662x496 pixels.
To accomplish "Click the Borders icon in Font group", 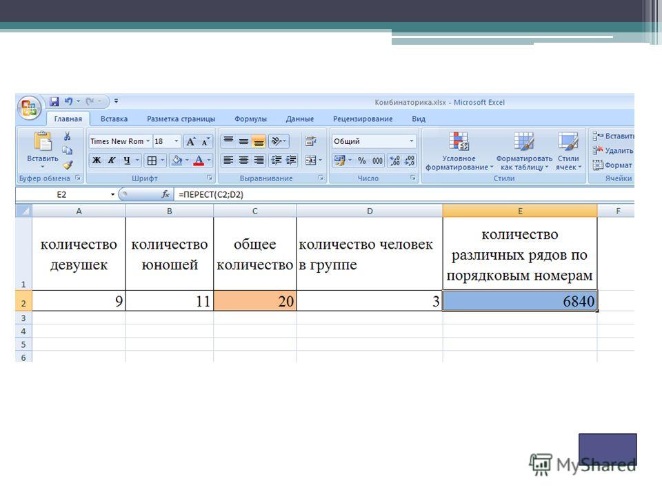I will coord(152,161).
